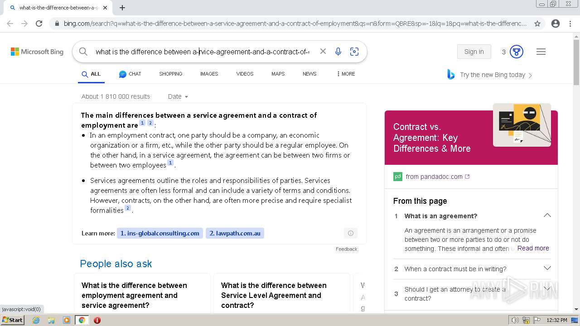Click the 'People also ask' heading
The image size is (580, 326).
click(x=116, y=264)
